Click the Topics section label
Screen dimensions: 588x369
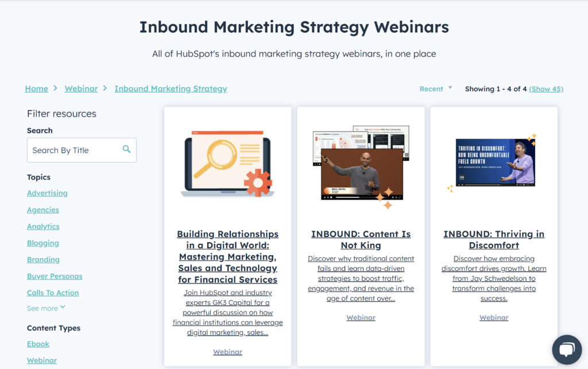38,177
